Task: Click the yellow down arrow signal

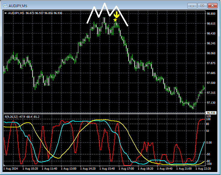Action: [117, 15]
